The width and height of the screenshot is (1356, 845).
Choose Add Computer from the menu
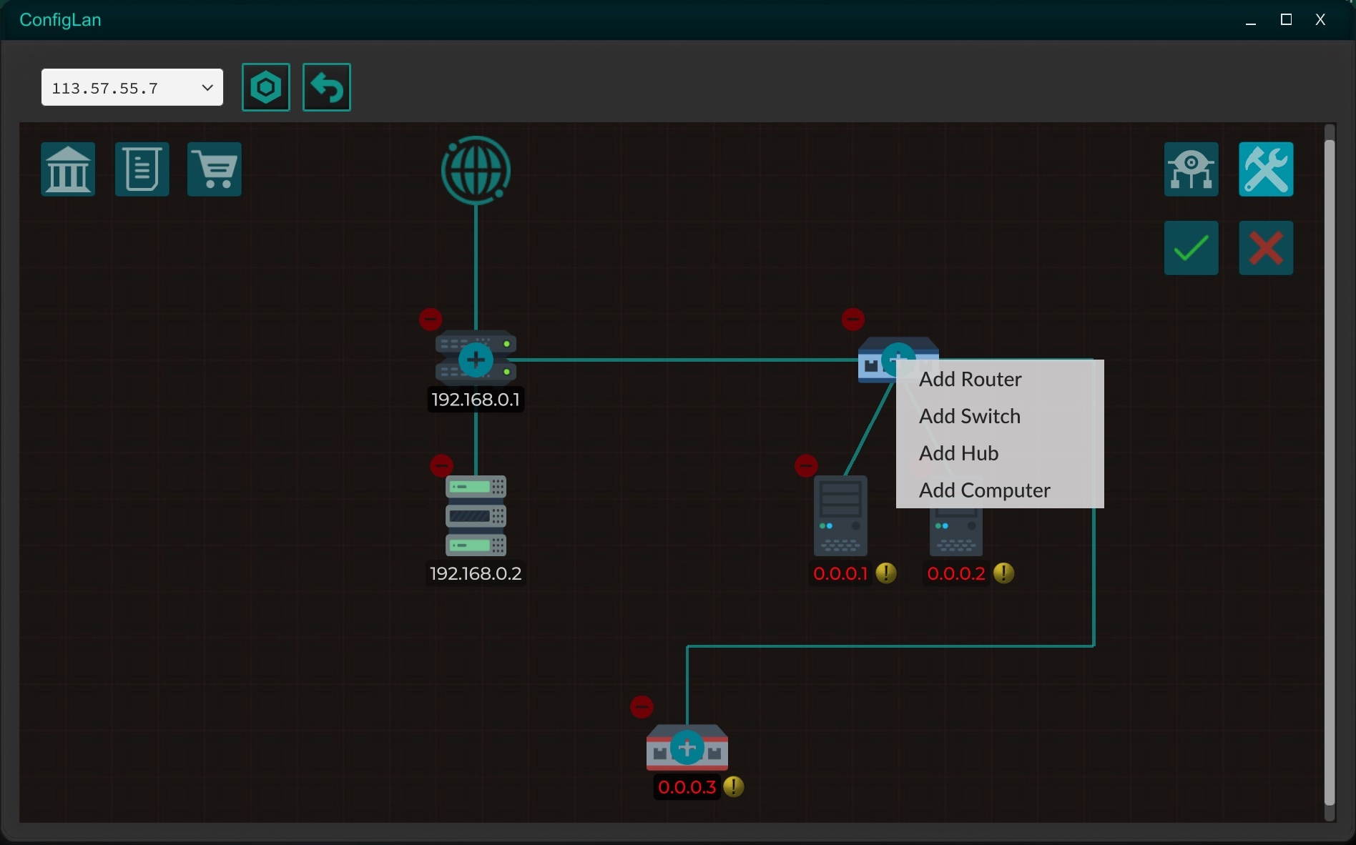coord(984,490)
